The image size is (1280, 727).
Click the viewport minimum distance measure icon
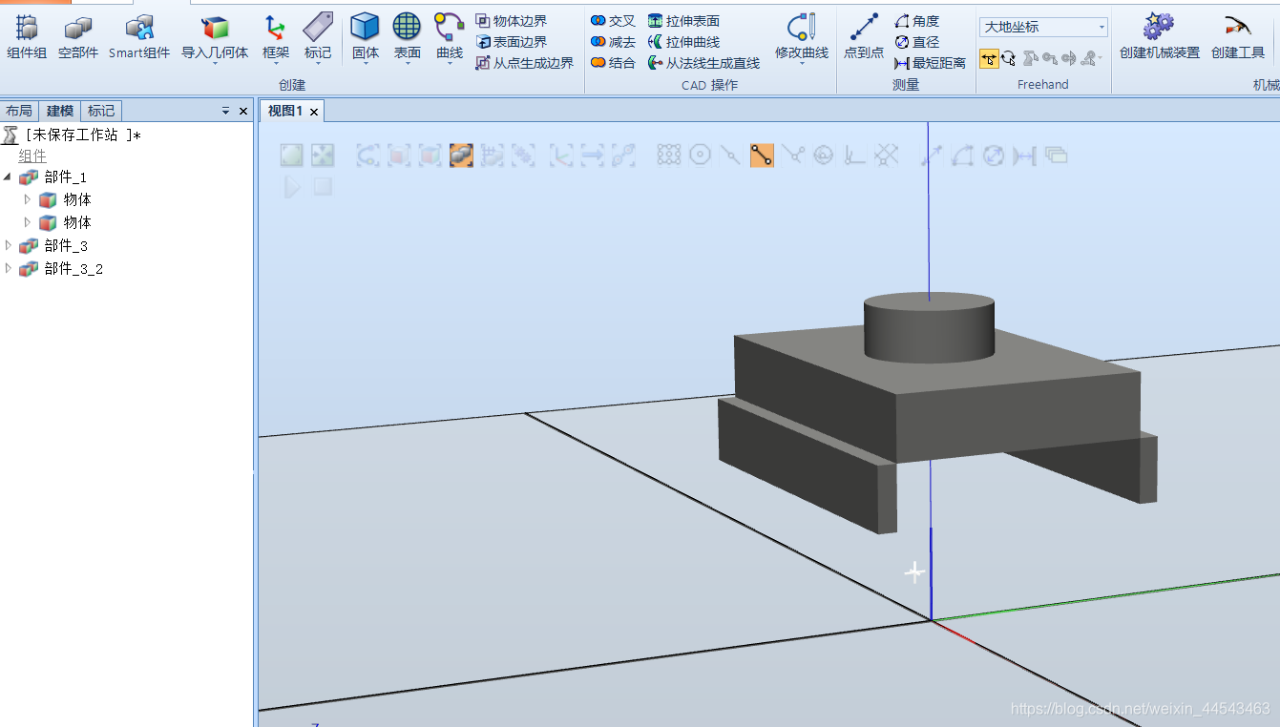(x=1024, y=155)
